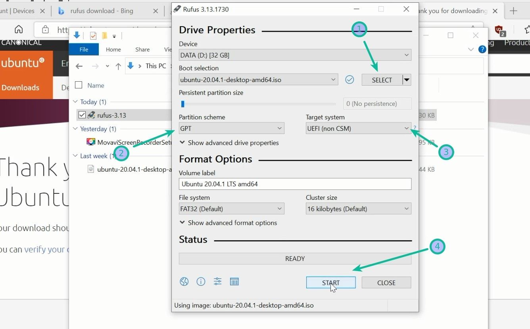Image resolution: width=530 pixels, height=329 pixels.
Task: Click the READY status progress bar
Action: 295,259
